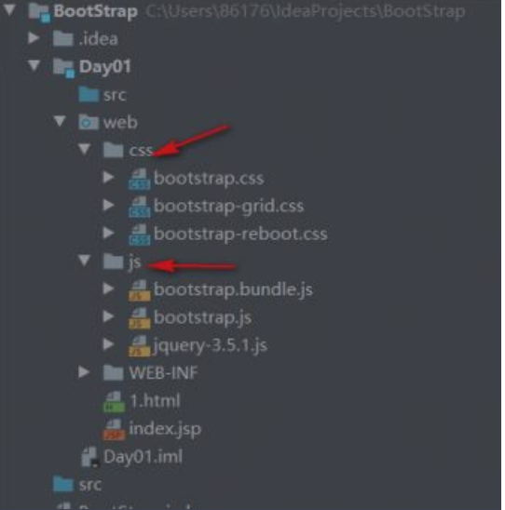Click the jquery-3.5.1.js file icon

(x=140, y=346)
